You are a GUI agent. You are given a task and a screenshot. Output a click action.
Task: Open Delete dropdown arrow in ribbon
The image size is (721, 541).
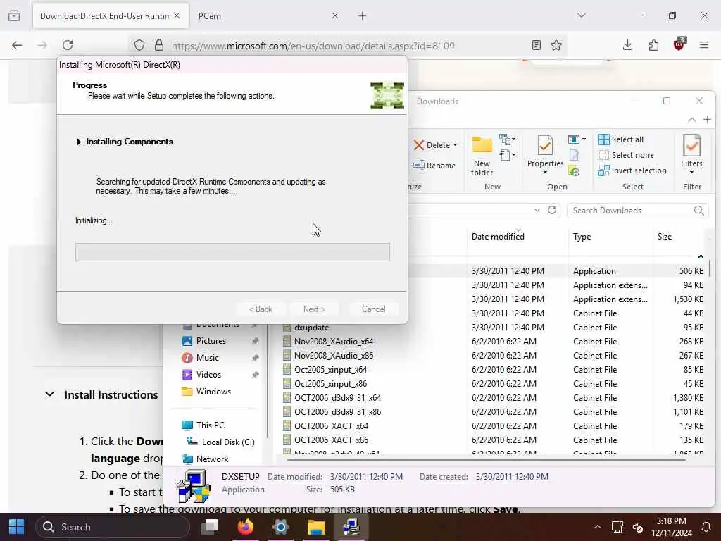click(456, 145)
